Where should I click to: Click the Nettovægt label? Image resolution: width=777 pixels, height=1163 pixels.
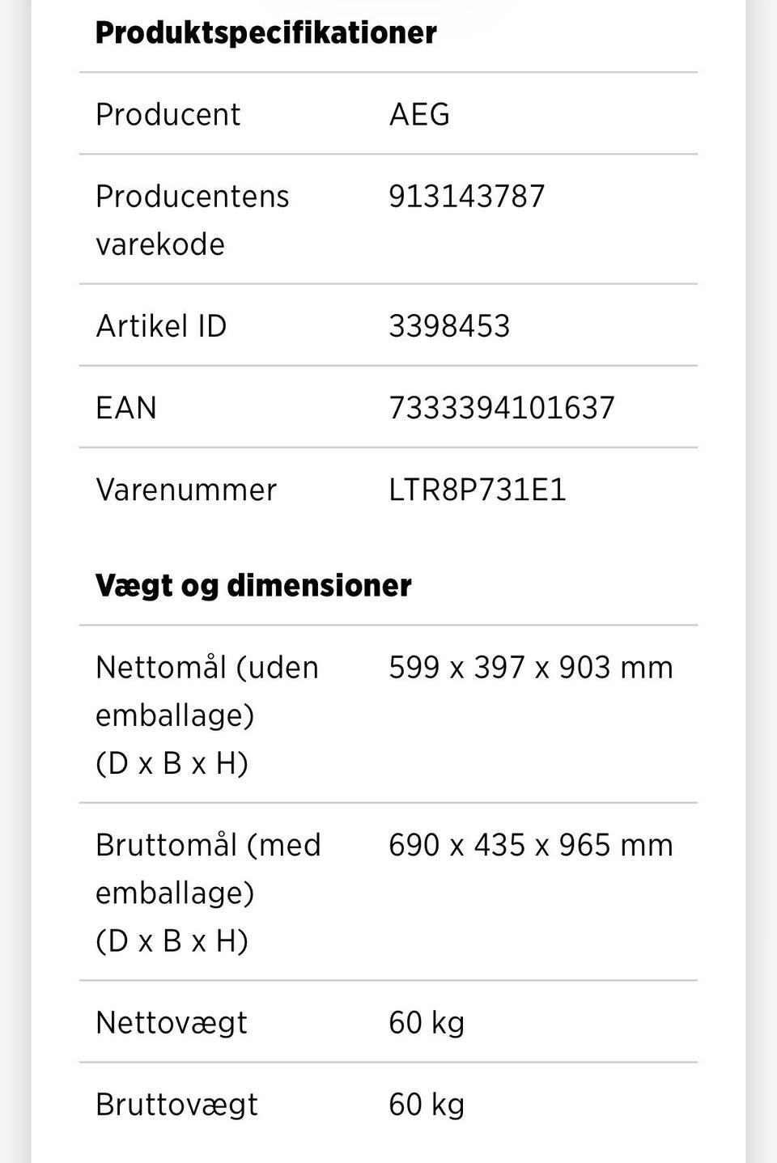(172, 1023)
